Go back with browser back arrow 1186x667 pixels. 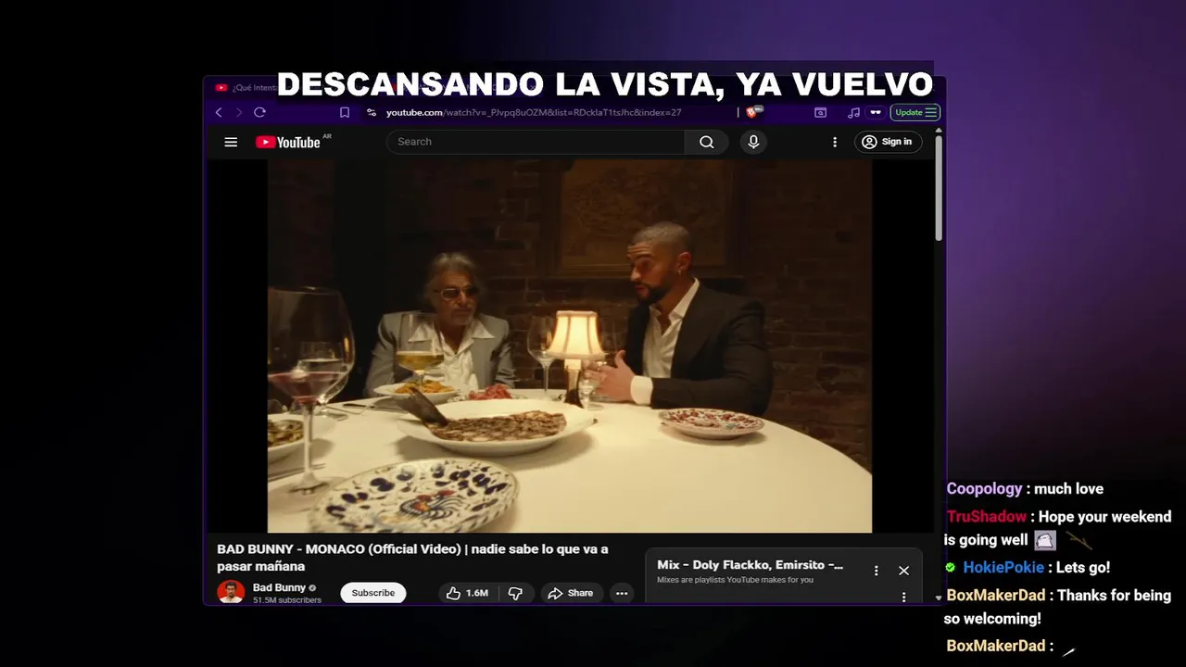[219, 112]
